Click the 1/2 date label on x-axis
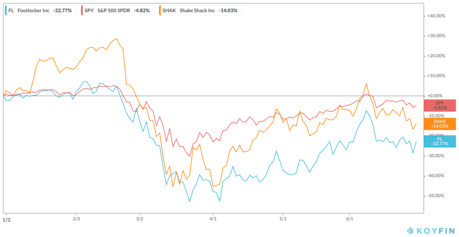Image resolution: width=459 pixels, height=237 pixels. coord(6,219)
